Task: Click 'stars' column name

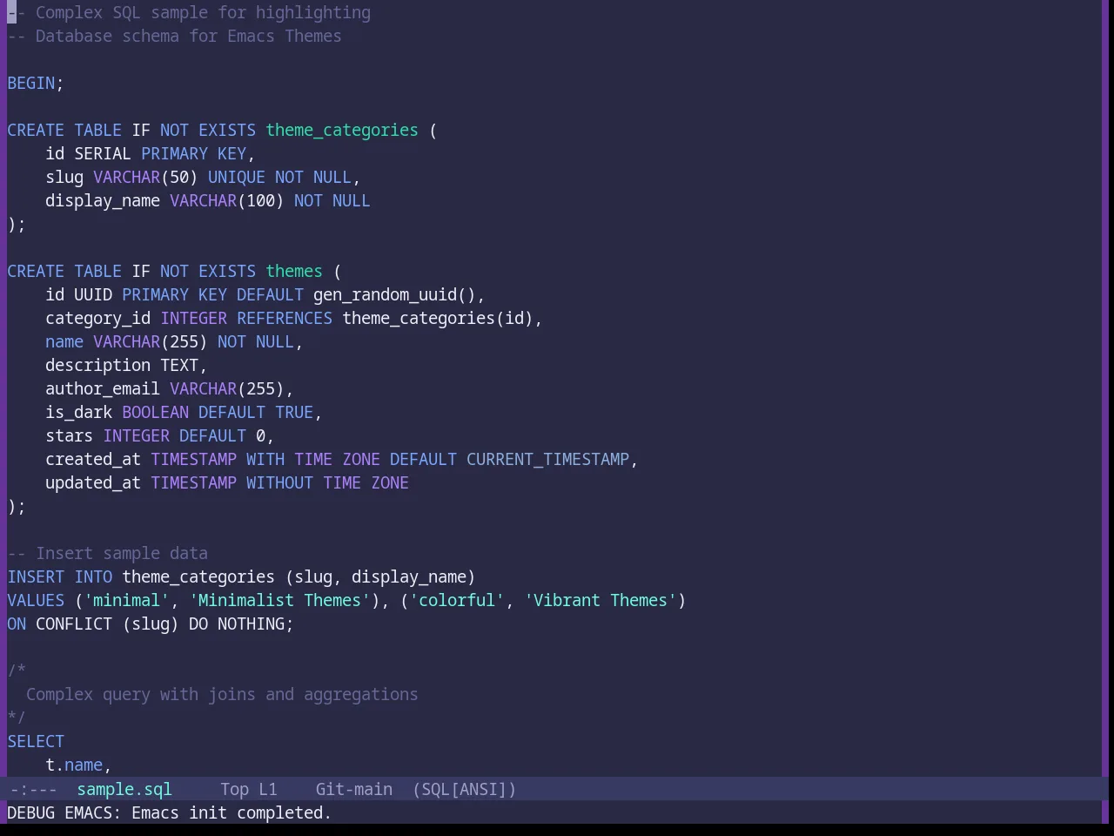Action: coord(69,435)
